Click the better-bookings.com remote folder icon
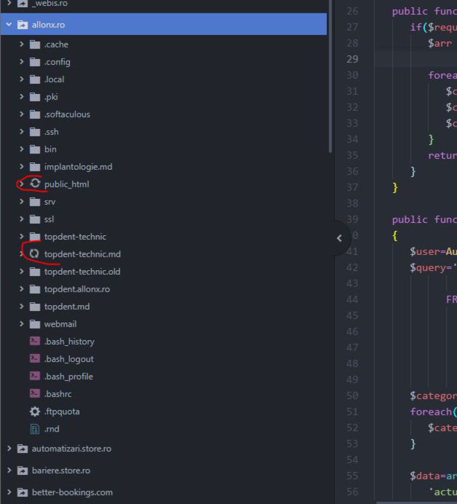Image resolution: width=457 pixels, height=504 pixels. [x=23, y=492]
